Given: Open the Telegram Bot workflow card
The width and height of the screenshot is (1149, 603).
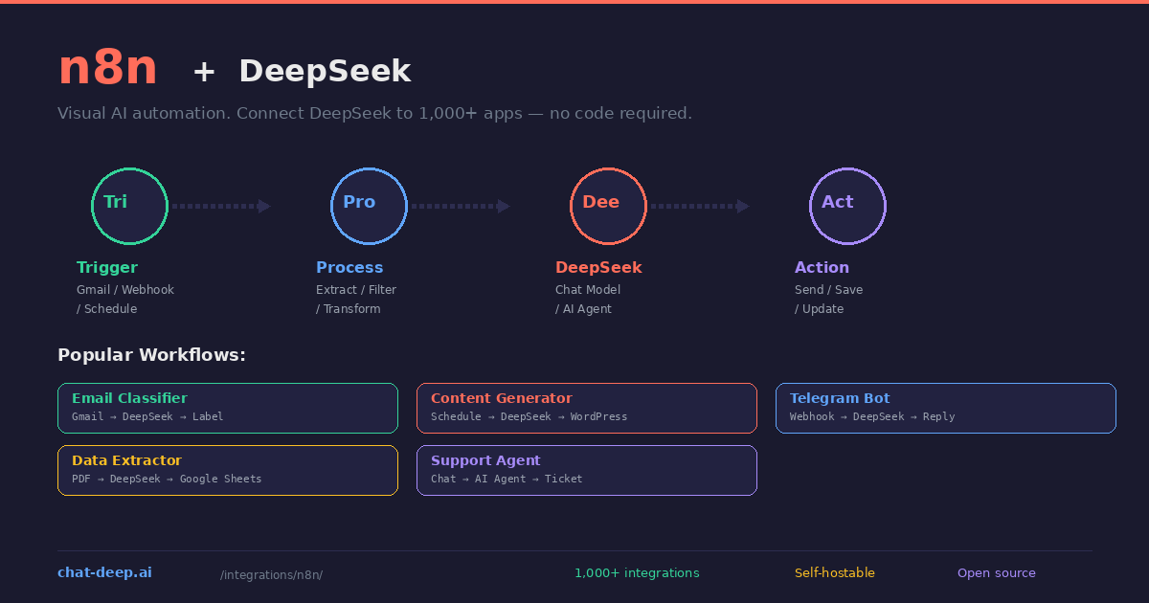Looking at the screenshot, I should (945, 408).
